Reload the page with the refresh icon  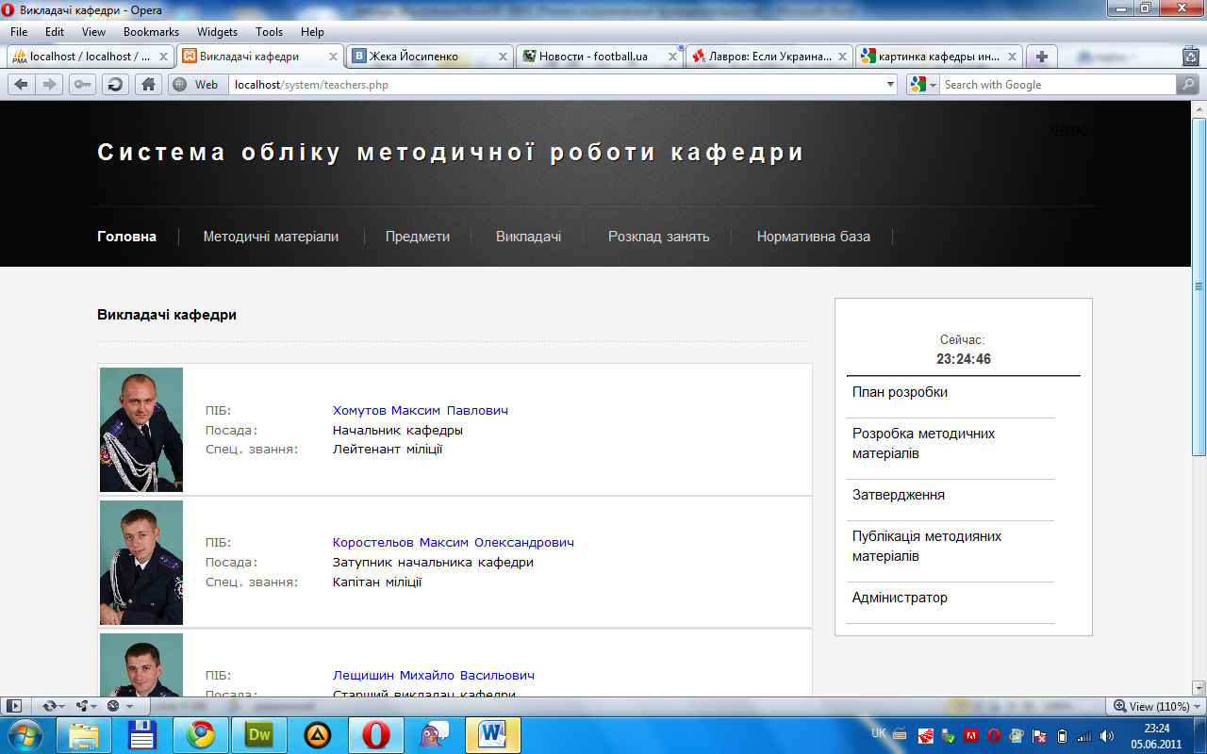[x=115, y=85]
